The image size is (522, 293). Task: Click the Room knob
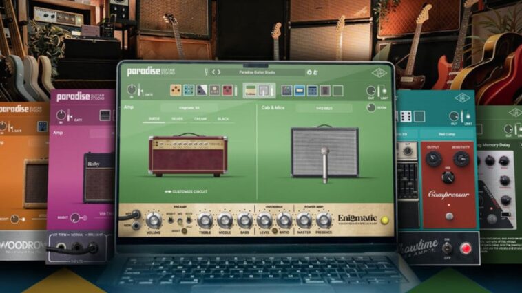(x=371, y=108)
